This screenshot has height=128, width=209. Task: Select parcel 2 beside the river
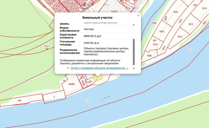point(54,97)
